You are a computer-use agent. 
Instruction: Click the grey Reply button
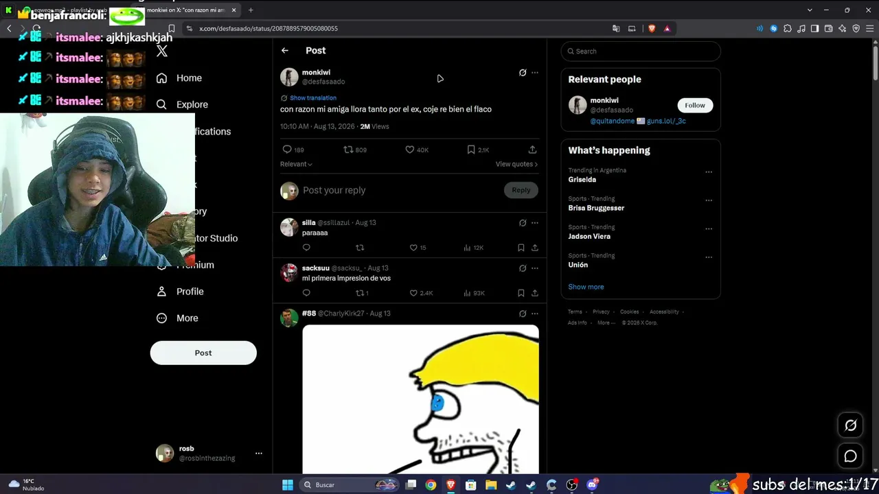pos(521,190)
